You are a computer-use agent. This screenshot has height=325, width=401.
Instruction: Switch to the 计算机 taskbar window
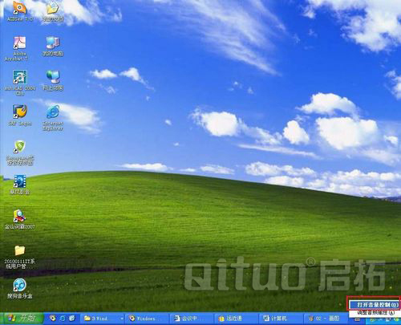coord(282,319)
